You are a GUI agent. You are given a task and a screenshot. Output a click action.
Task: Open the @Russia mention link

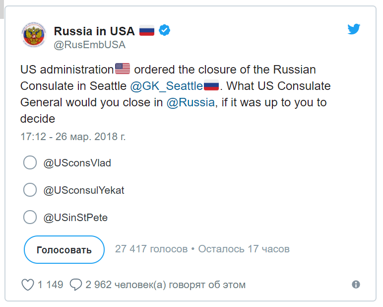click(191, 102)
